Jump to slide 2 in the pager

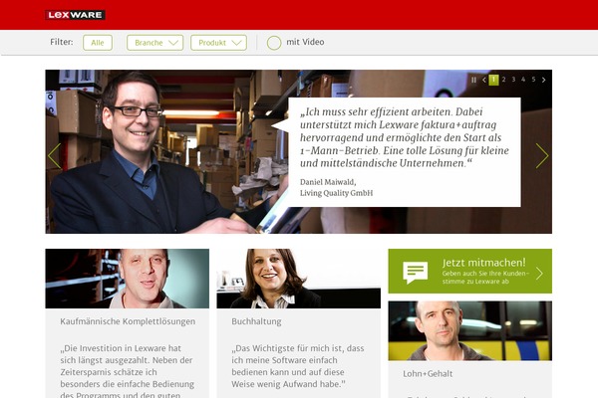click(x=503, y=80)
